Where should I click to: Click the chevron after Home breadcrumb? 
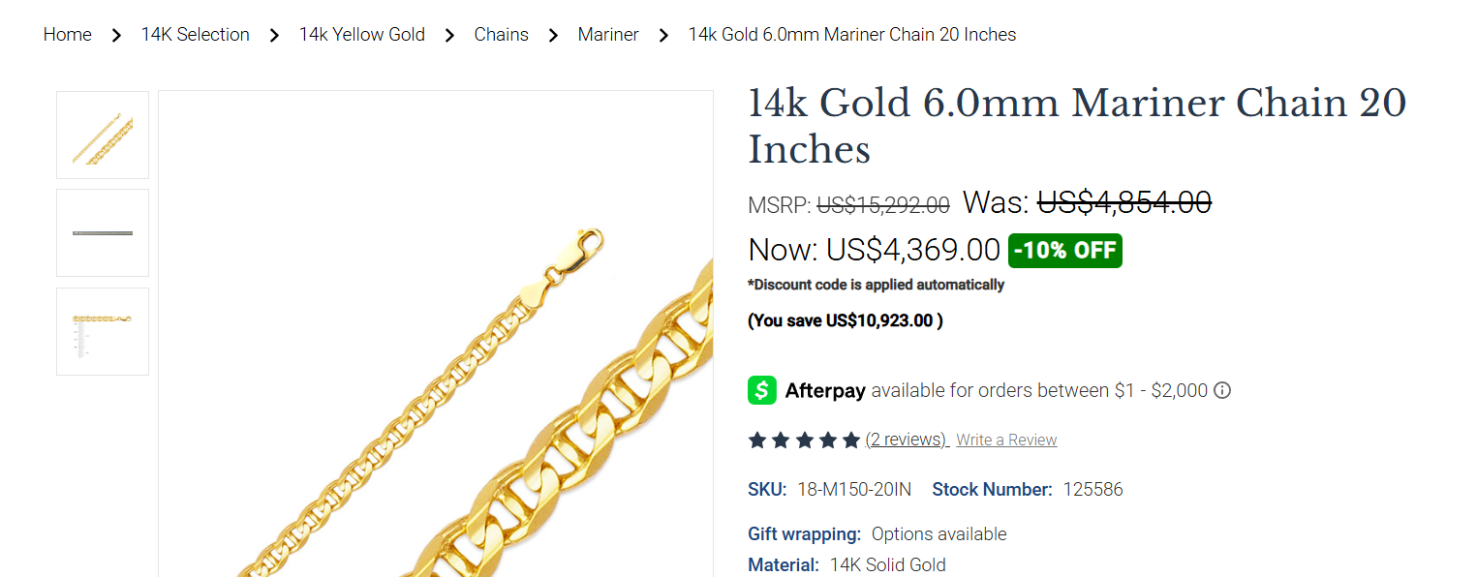tap(116, 35)
